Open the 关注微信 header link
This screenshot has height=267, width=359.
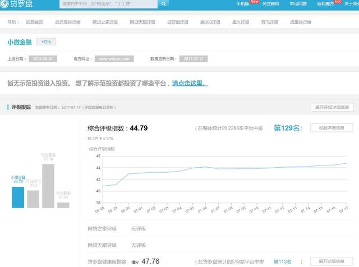[x=270, y=4]
